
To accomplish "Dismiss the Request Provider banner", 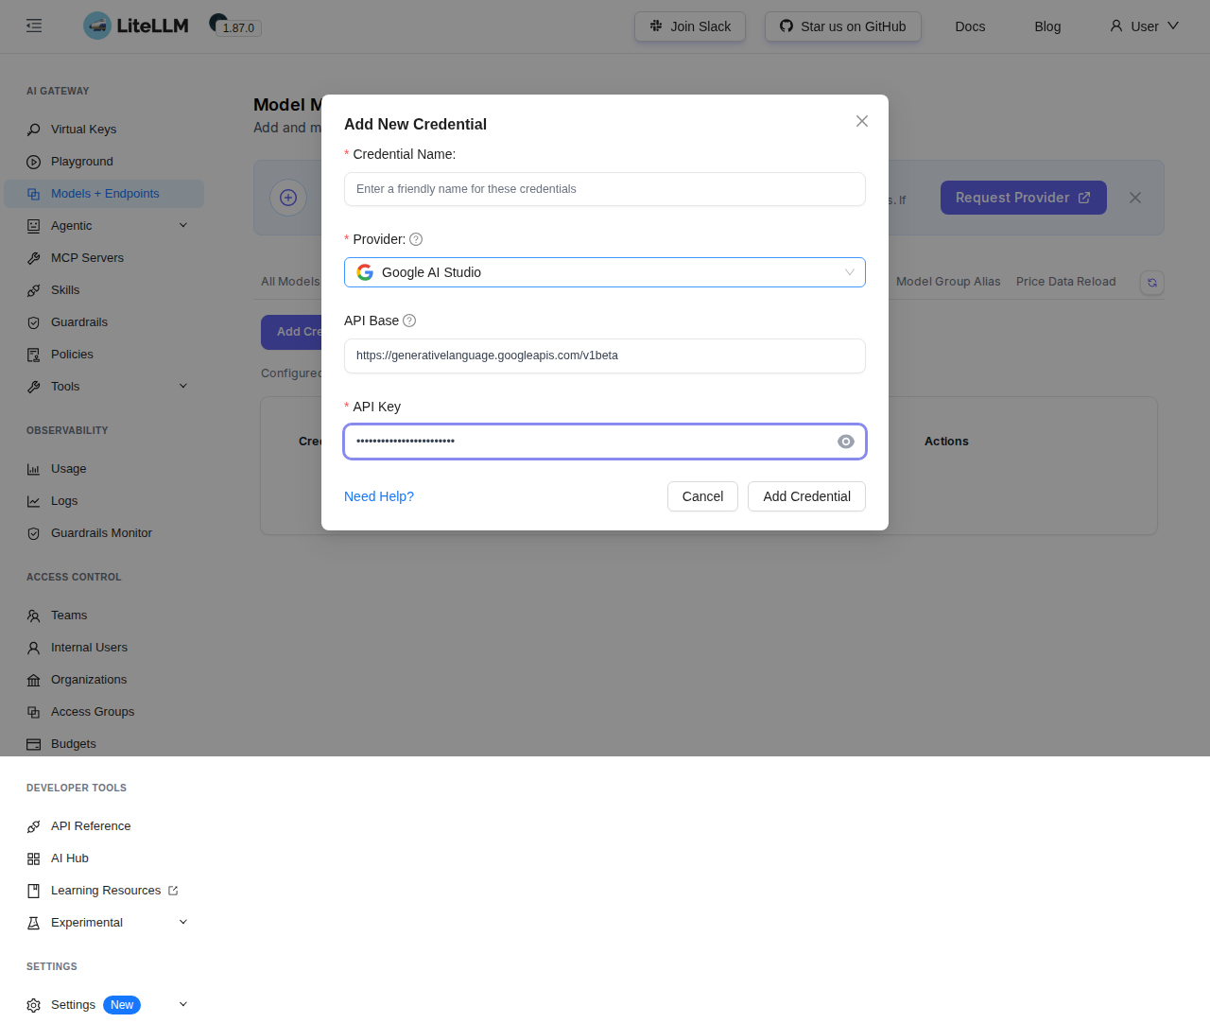I will click(1135, 198).
